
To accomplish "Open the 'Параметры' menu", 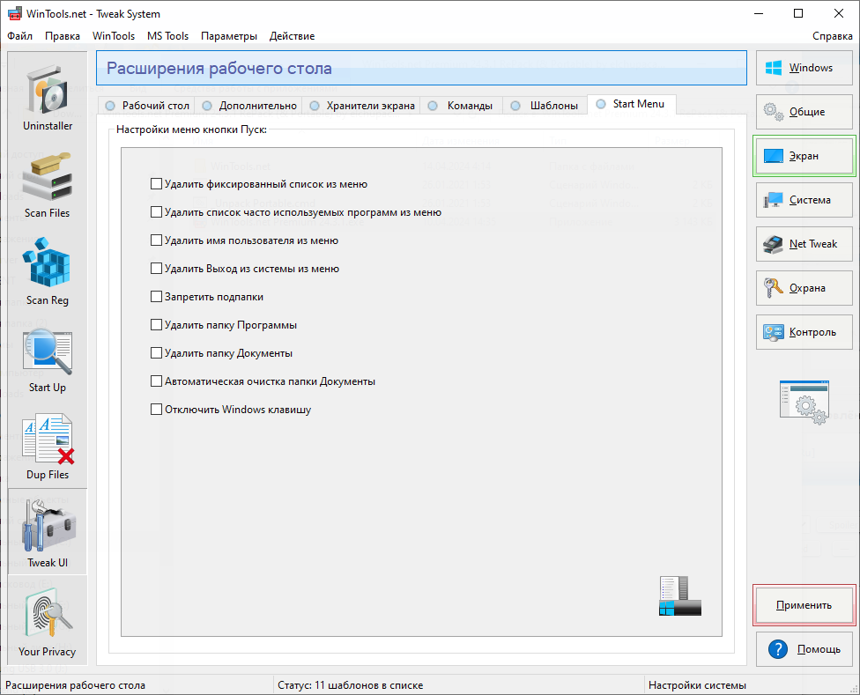I will [229, 36].
